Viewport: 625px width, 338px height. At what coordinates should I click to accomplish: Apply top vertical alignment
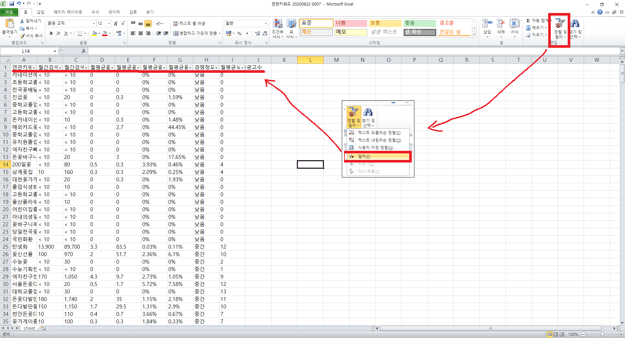133,23
